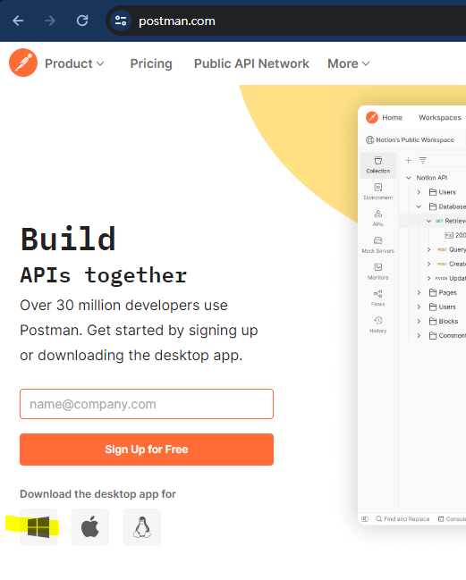Toggle sidebar icon in preview status bar
Screen dimensions: 466x580
[365, 519]
